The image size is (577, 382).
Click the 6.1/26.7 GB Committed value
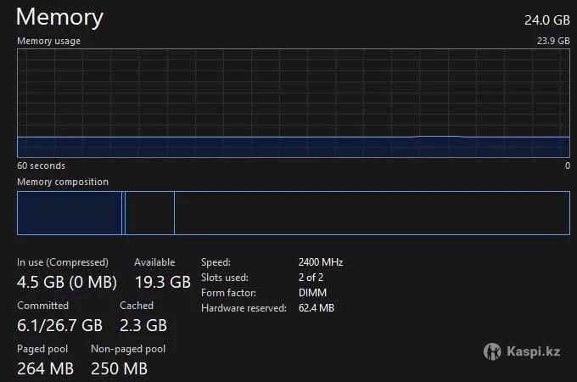point(59,325)
